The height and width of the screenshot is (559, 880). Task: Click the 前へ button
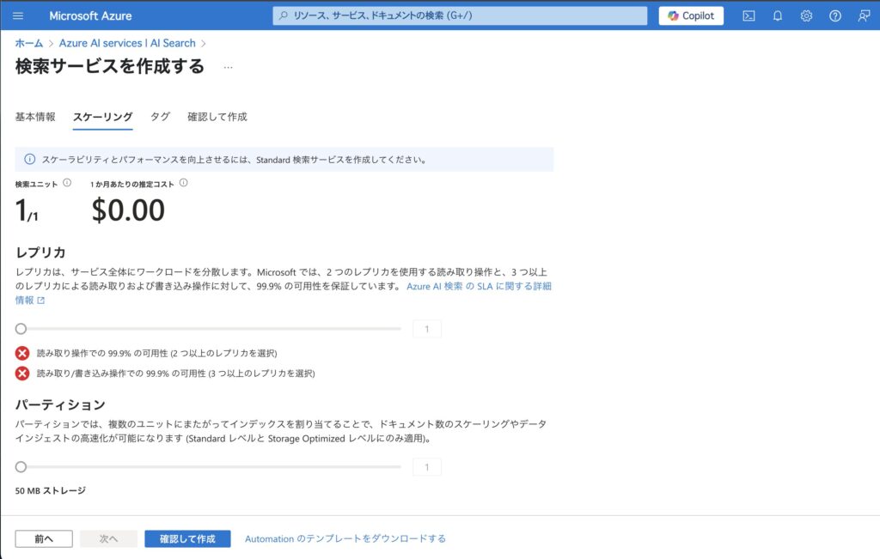tap(44, 538)
